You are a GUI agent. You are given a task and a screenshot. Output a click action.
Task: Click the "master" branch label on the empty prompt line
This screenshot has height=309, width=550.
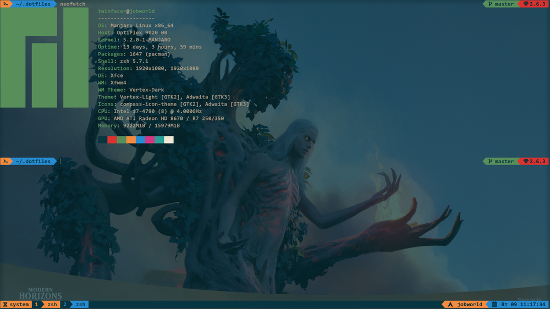(504, 161)
